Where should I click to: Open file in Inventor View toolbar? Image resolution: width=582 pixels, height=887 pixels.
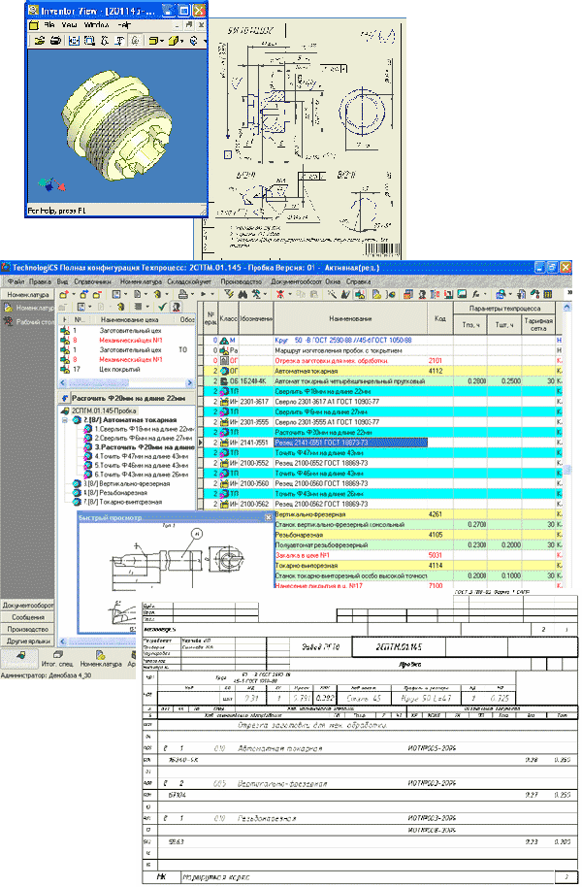(39, 41)
